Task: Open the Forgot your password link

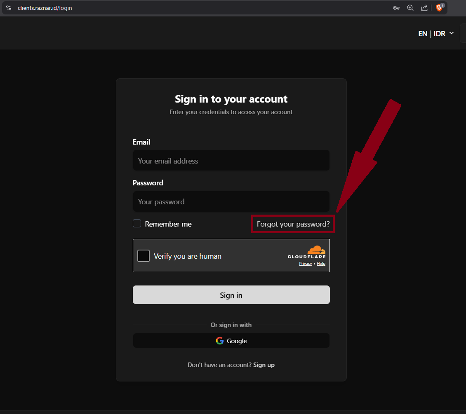Action: pyautogui.click(x=293, y=224)
